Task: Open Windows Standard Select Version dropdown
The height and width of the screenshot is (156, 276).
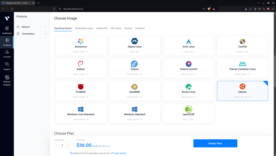Action: point(134,119)
